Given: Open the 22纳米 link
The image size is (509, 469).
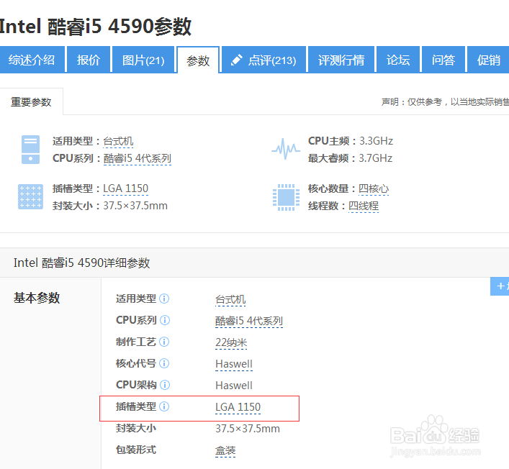Looking at the screenshot, I should pyautogui.click(x=231, y=342).
